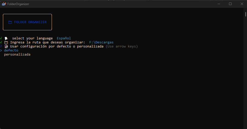Click the 'FolderOrganizer' window title text

tap(18, 4)
